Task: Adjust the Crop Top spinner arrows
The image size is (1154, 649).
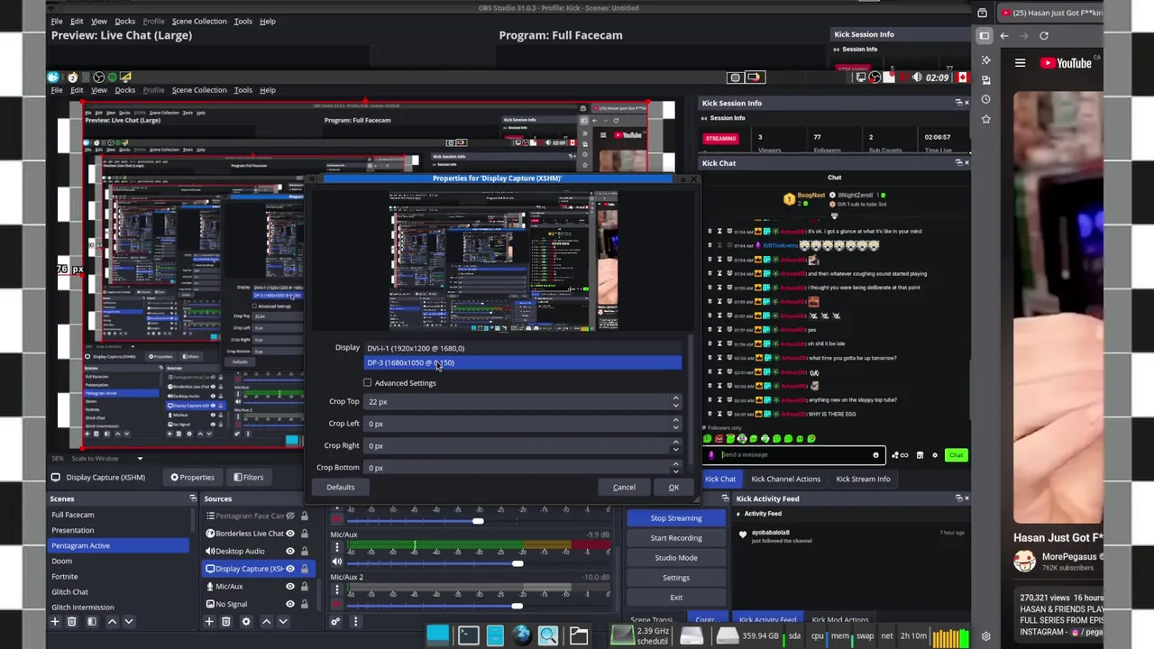Action: coord(675,402)
